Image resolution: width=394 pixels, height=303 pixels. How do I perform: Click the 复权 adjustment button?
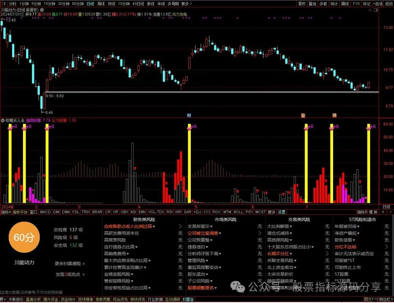coord(302,4)
